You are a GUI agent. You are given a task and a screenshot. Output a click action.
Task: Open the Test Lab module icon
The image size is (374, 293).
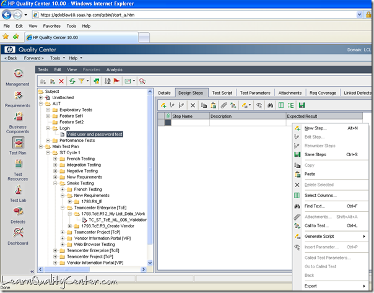[x=18, y=190]
